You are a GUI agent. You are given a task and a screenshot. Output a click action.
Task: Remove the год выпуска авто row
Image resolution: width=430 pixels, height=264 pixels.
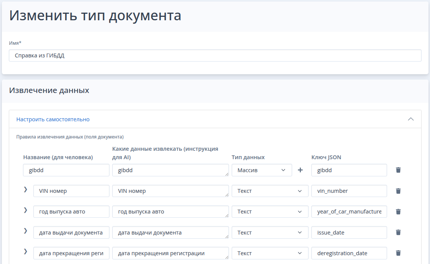point(398,211)
